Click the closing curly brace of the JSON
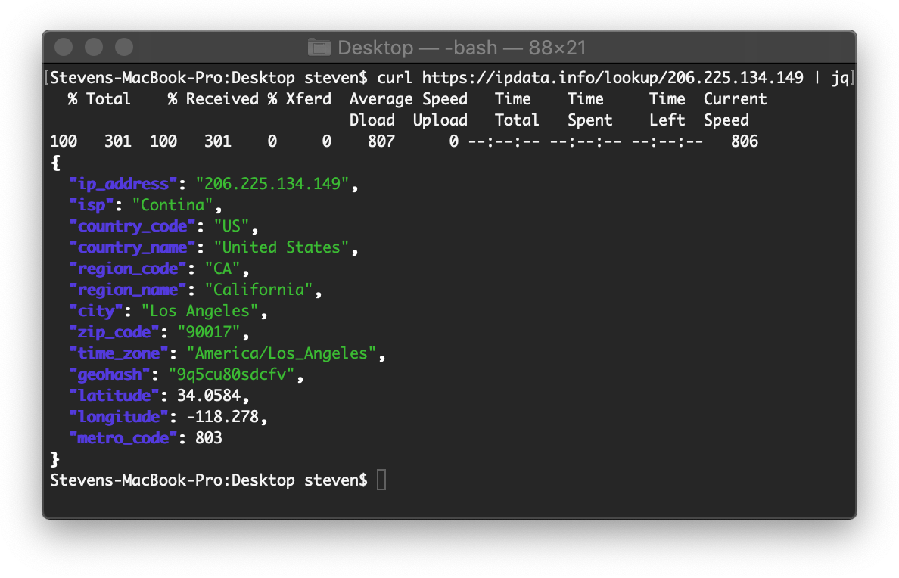This screenshot has height=578, width=899. (55, 459)
